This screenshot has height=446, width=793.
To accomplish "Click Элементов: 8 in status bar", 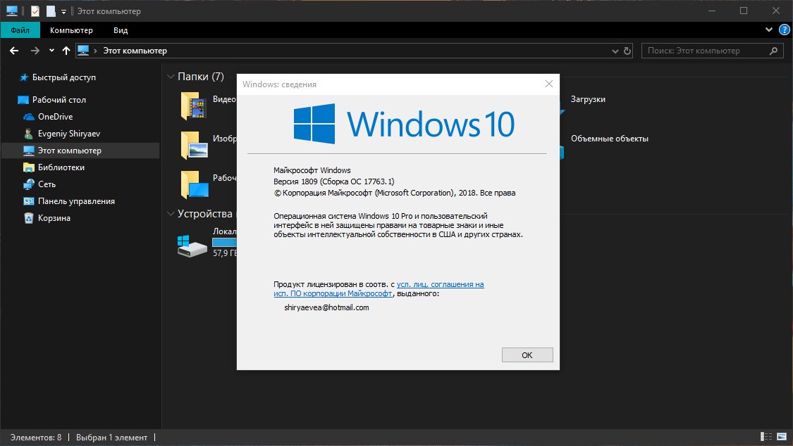I will click(x=36, y=438).
